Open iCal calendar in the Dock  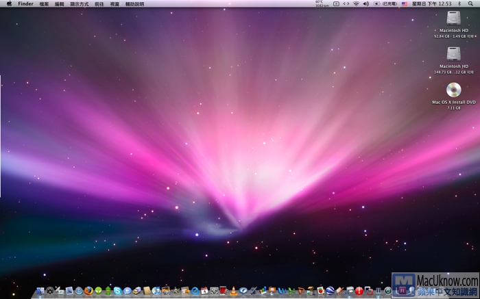[204, 291]
